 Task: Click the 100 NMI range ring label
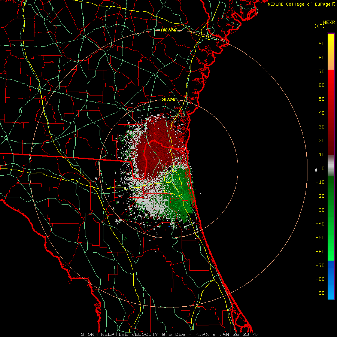tap(168, 30)
